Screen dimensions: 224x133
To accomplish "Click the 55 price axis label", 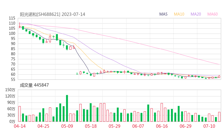I will [x=13, y=79].
